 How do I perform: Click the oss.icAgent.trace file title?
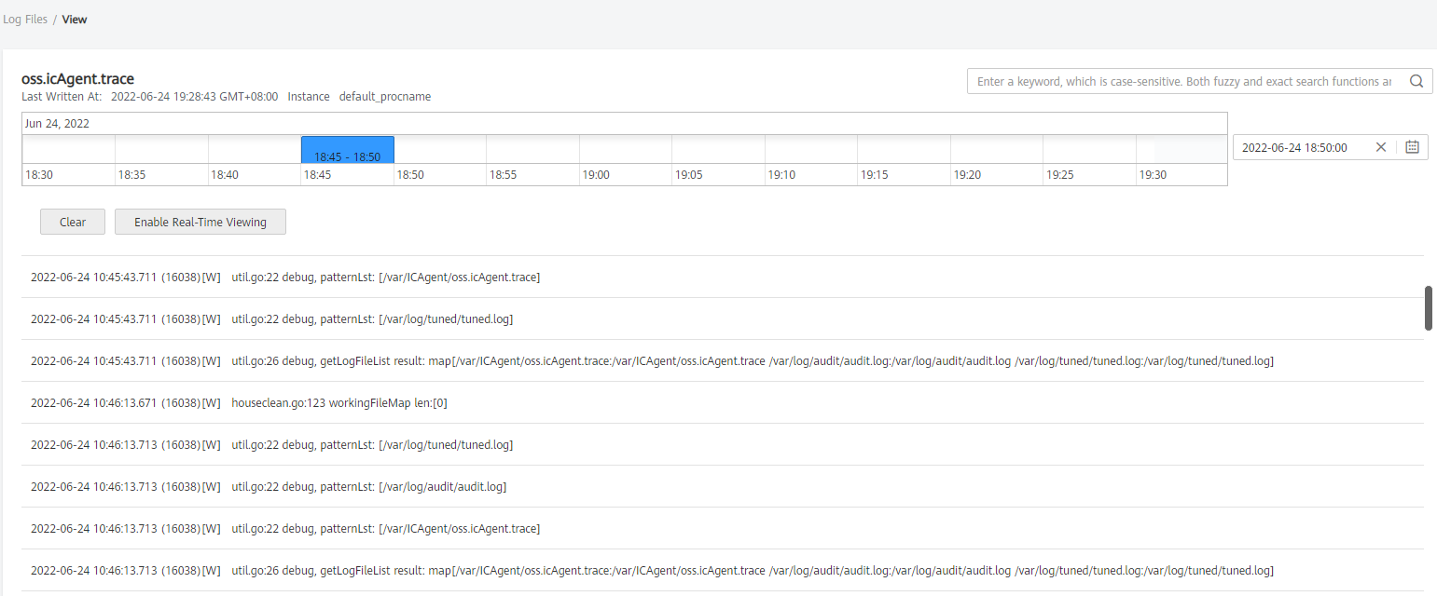click(78, 79)
